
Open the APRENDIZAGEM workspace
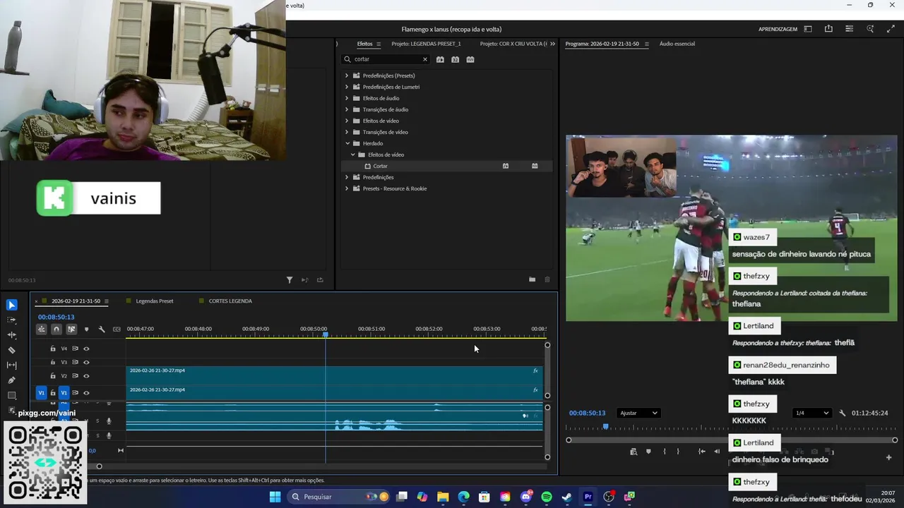coord(778,29)
